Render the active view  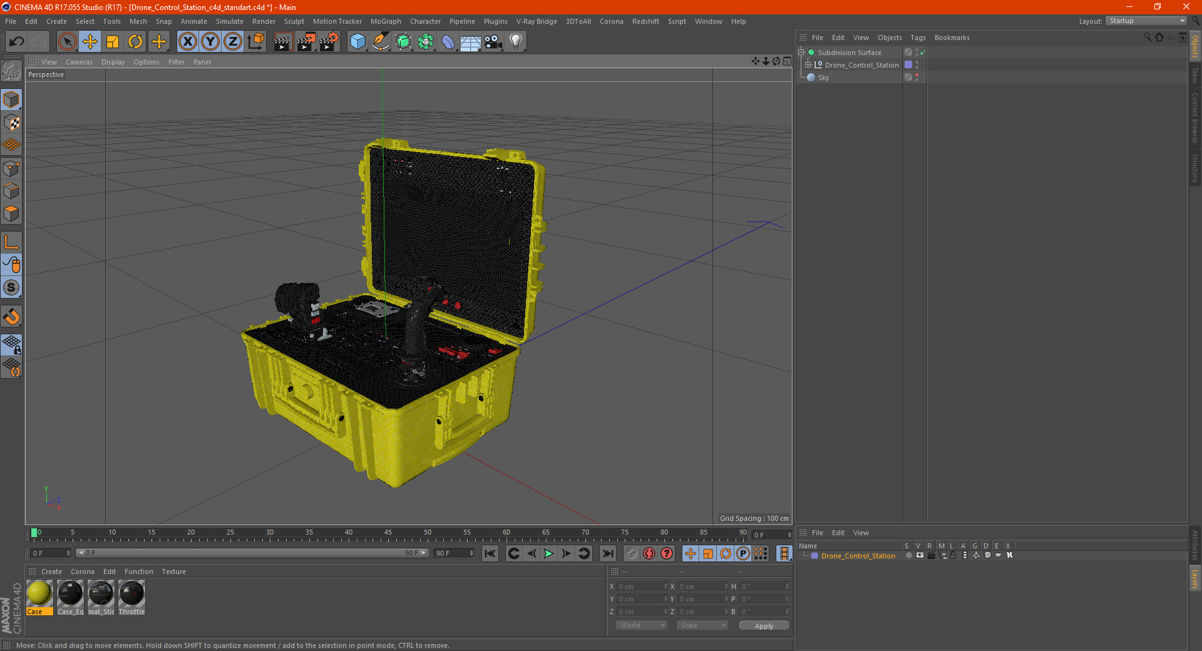coord(283,42)
